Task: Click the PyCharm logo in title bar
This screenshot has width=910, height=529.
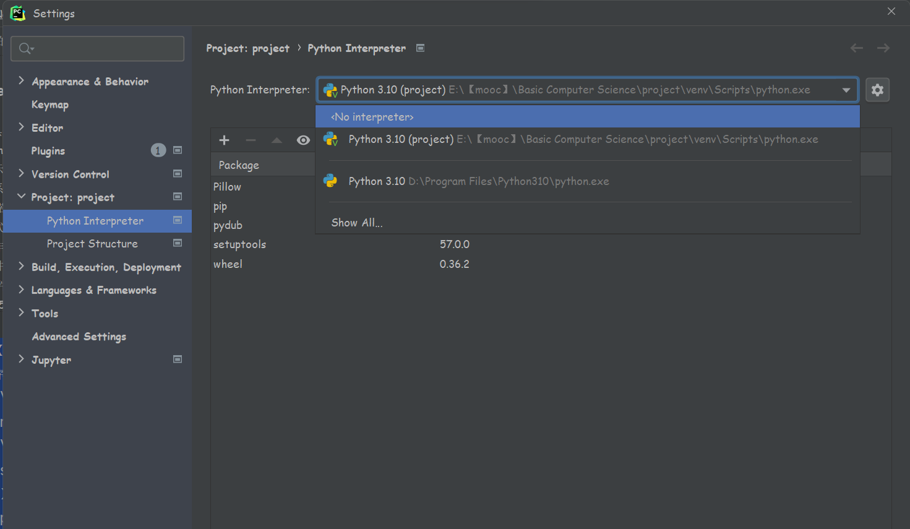Action: [x=17, y=13]
